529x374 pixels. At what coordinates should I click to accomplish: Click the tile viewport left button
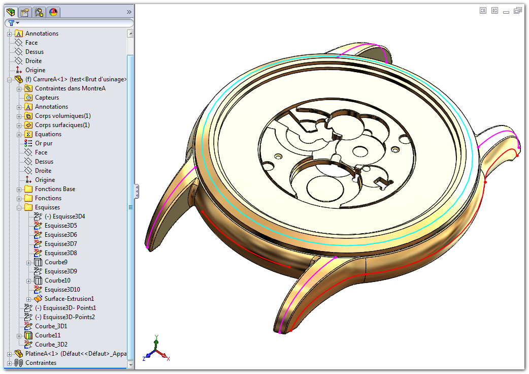pos(483,10)
